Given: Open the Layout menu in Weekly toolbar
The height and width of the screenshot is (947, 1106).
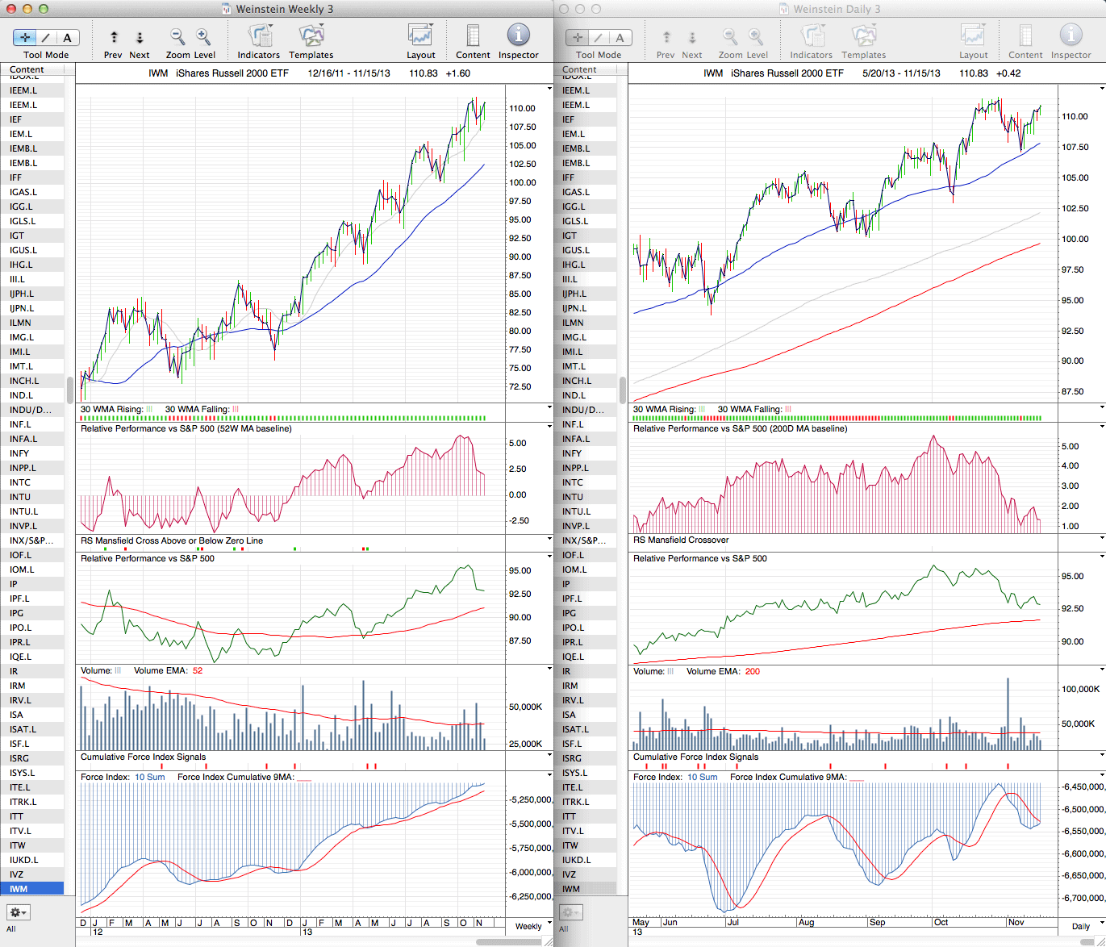Looking at the screenshot, I should click(420, 37).
